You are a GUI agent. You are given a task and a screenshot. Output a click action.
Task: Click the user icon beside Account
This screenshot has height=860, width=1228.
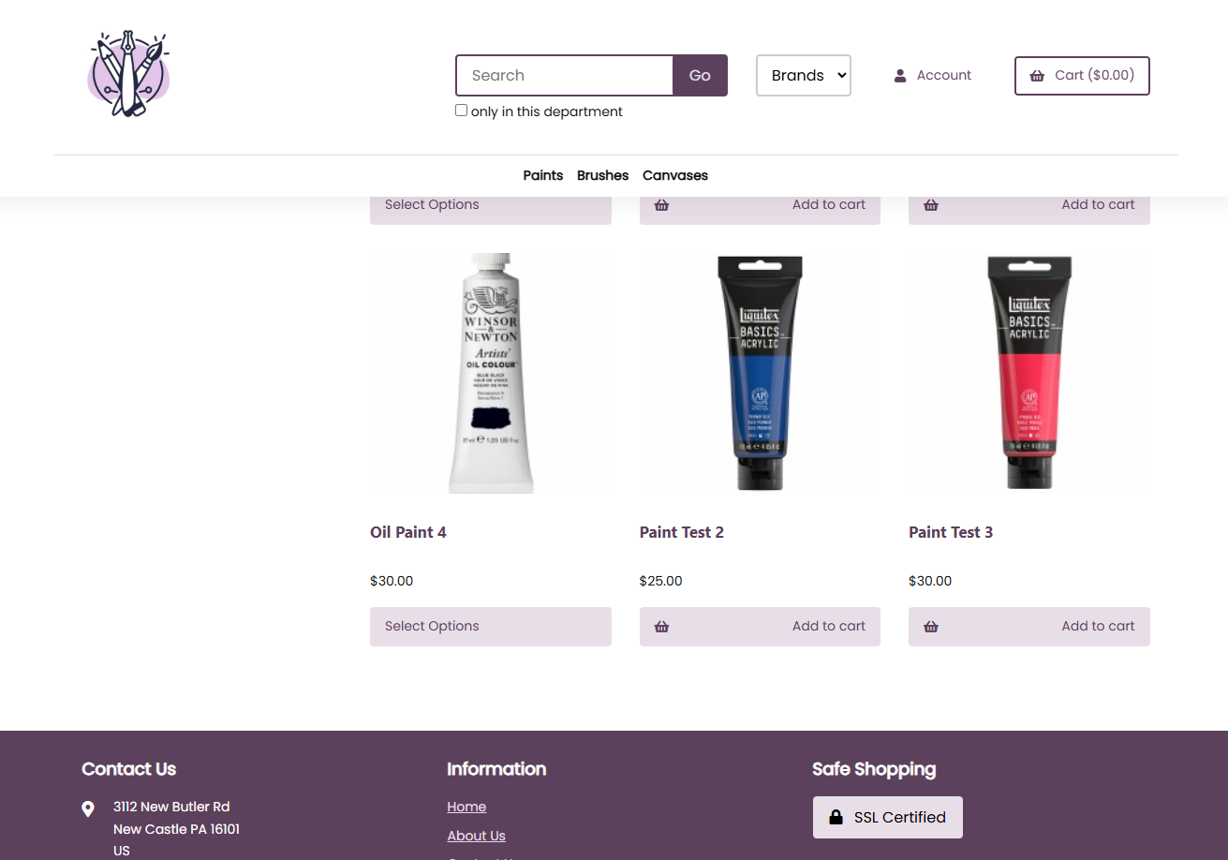coord(900,76)
